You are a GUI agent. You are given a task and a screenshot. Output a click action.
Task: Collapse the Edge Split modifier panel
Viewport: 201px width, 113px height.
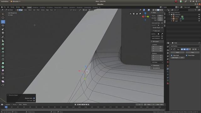pyautogui.click(x=171, y=49)
